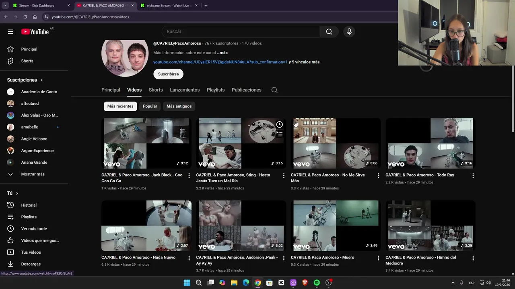Open options menu for Todo Ray
Screen dimensions: 515x289
click(473, 175)
